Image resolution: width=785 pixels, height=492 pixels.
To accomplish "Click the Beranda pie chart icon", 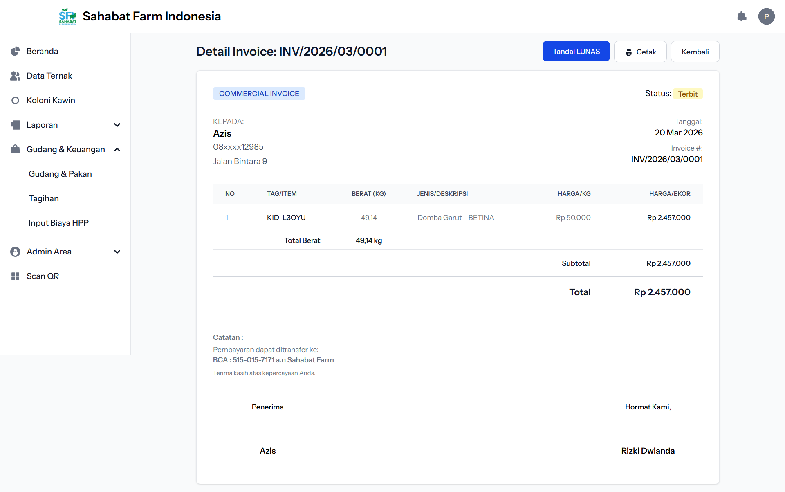I will tap(15, 51).
